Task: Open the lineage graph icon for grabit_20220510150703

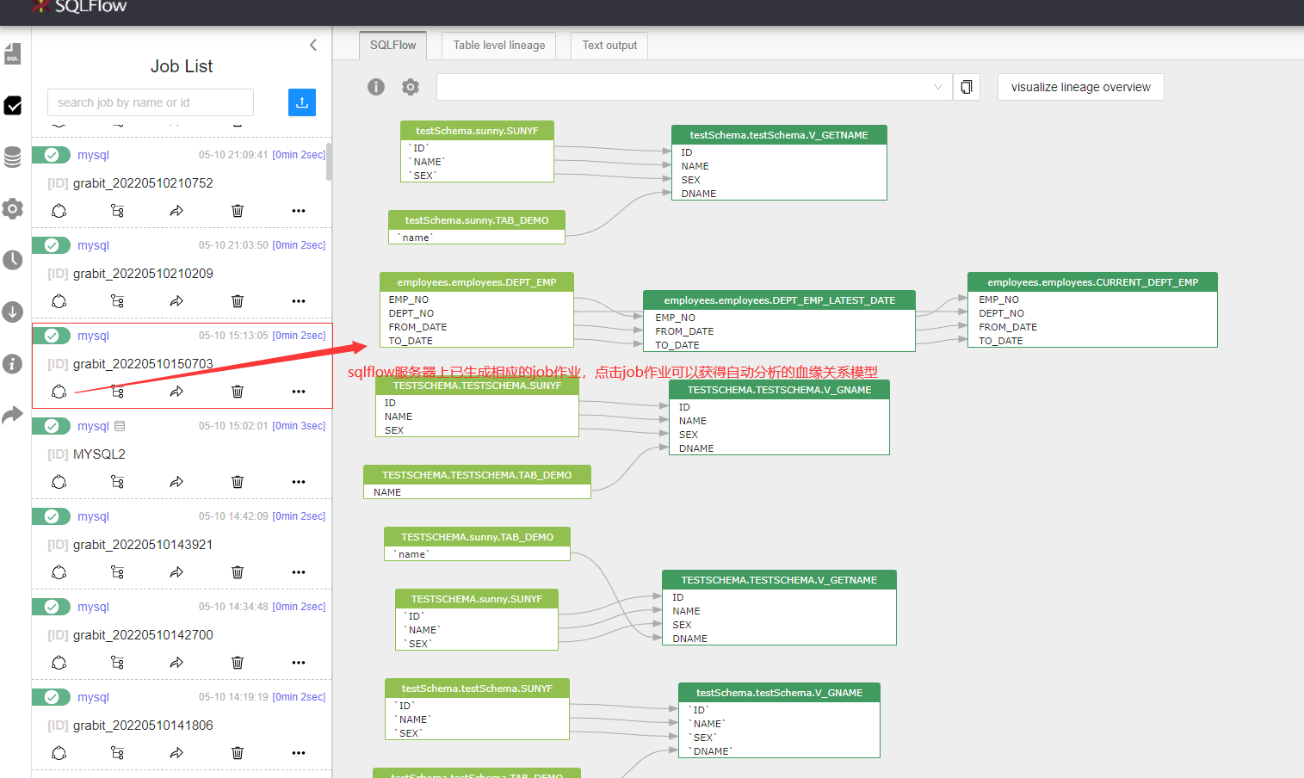Action: [x=117, y=391]
